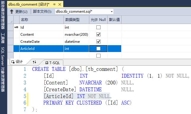Switch to the 设计 (Design) tab
The height and width of the screenshot is (114, 191).
pos(18,62)
